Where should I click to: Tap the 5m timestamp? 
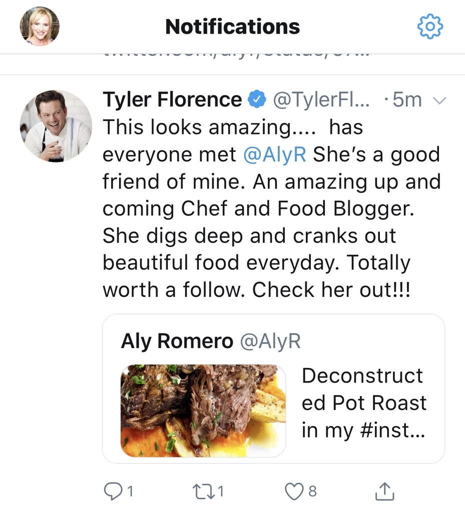pos(406,100)
